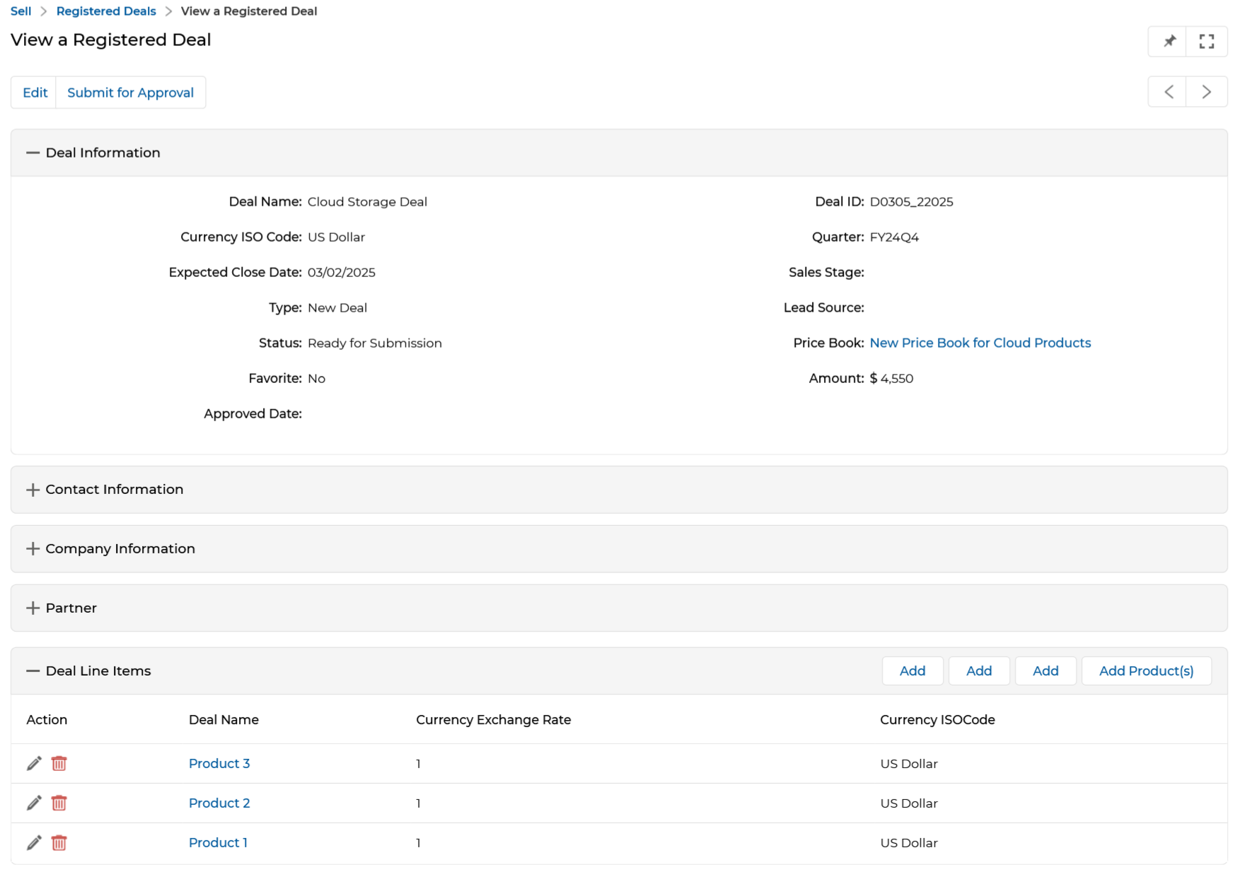Expand the Company Information section
Image resolution: width=1235 pixels, height=872 pixels.
point(33,548)
